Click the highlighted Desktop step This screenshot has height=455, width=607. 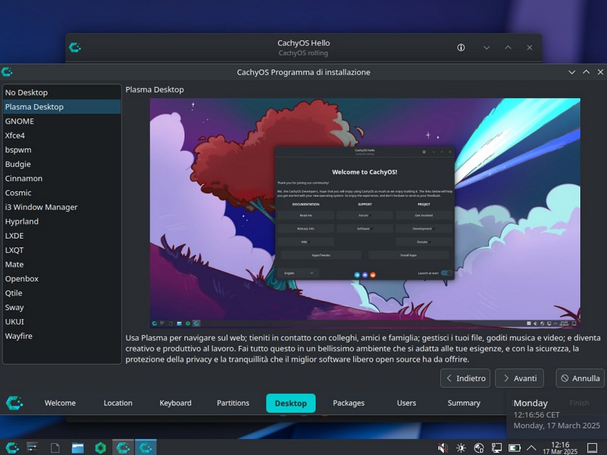[291, 403]
